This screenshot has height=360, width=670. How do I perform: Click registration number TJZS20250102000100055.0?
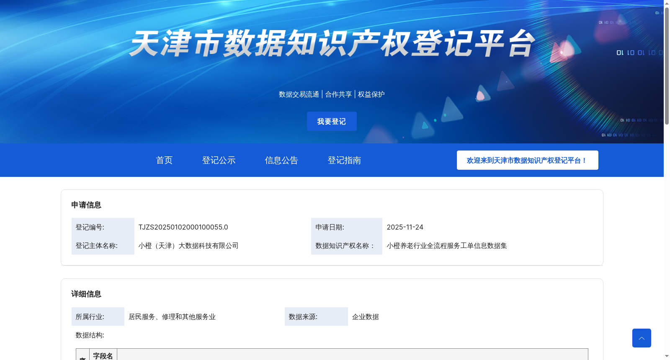pos(183,227)
